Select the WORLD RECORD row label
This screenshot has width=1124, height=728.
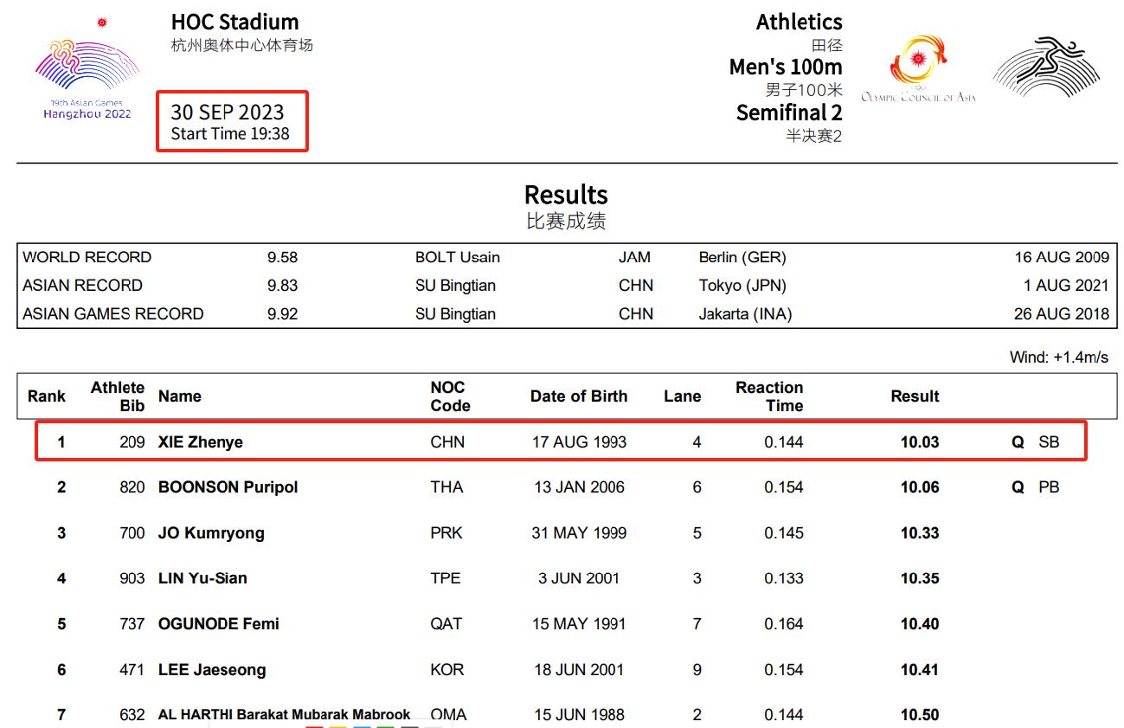click(87, 257)
